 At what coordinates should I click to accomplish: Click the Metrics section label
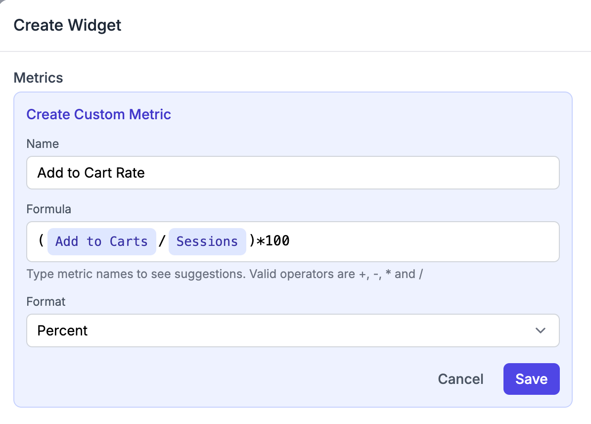click(38, 78)
